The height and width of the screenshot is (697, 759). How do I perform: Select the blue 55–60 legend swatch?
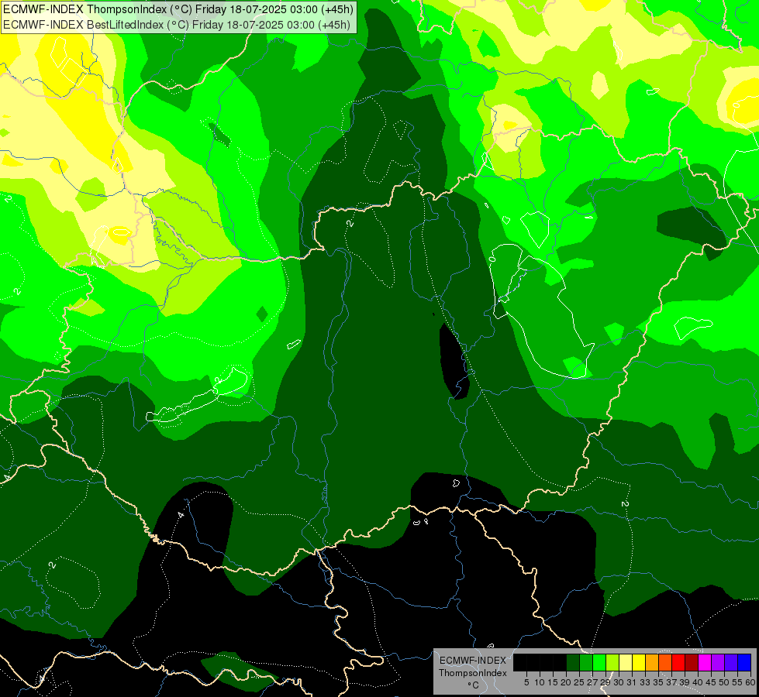click(744, 662)
